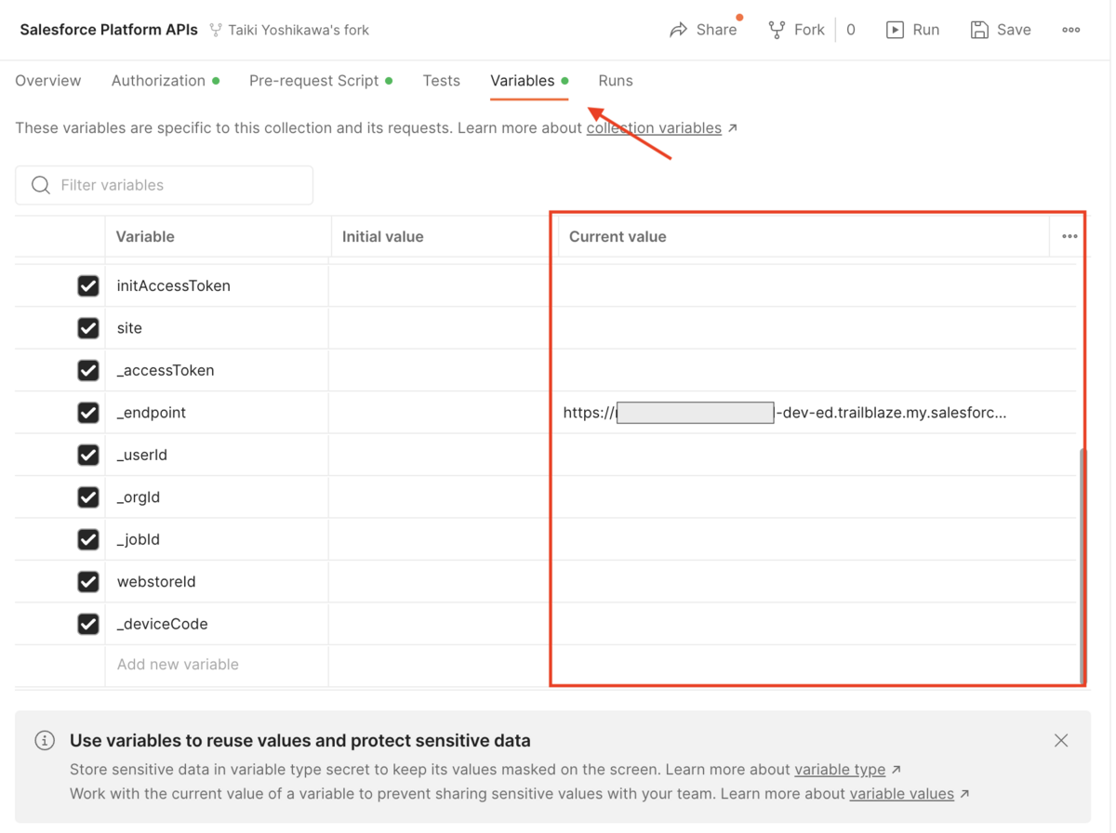Click Taiki Yoshikawa's fork label
Viewport: 1116px width, 833px height.
(x=299, y=30)
